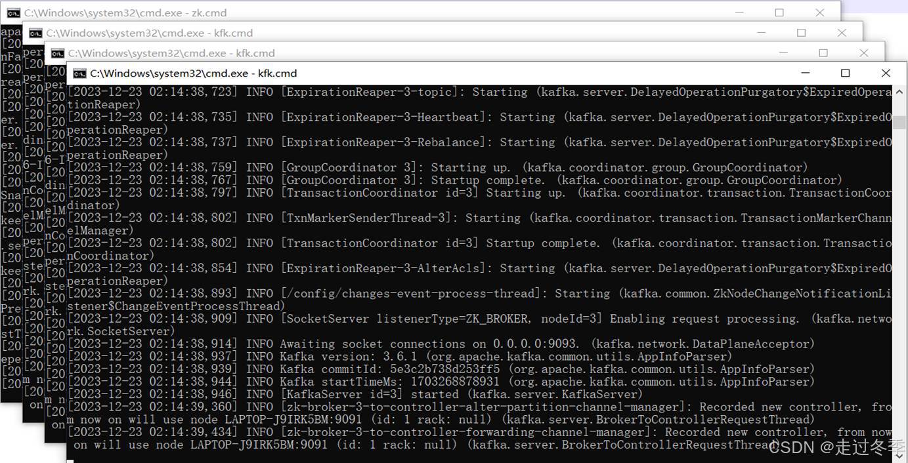
Task: Close the front kfk.cmd window
Action: point(886,73)
